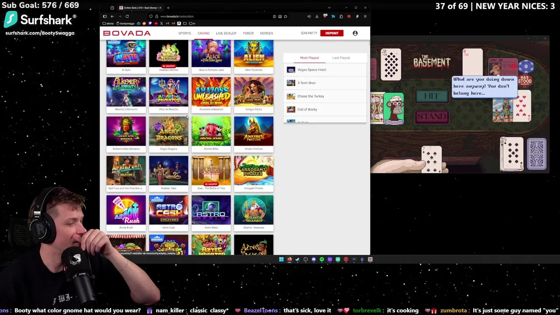Open the X bookmark in bookmarks bar

tap(161, 23)
